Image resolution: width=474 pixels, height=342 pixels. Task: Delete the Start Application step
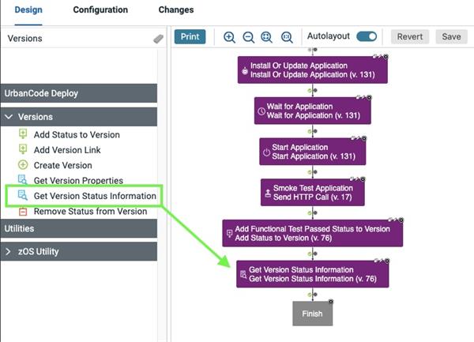coord(364,138)
